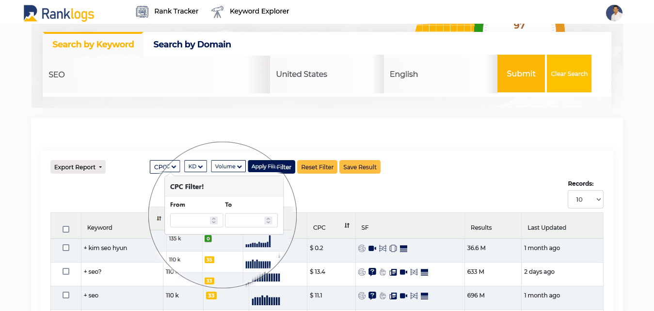The width and height of the screenshot is (654, 311).
Task: Click the trend chart in $ 0.2 row
Action: (x=258, y=242)
